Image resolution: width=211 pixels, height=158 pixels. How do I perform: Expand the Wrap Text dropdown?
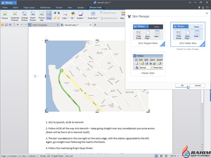pos(93,16)
